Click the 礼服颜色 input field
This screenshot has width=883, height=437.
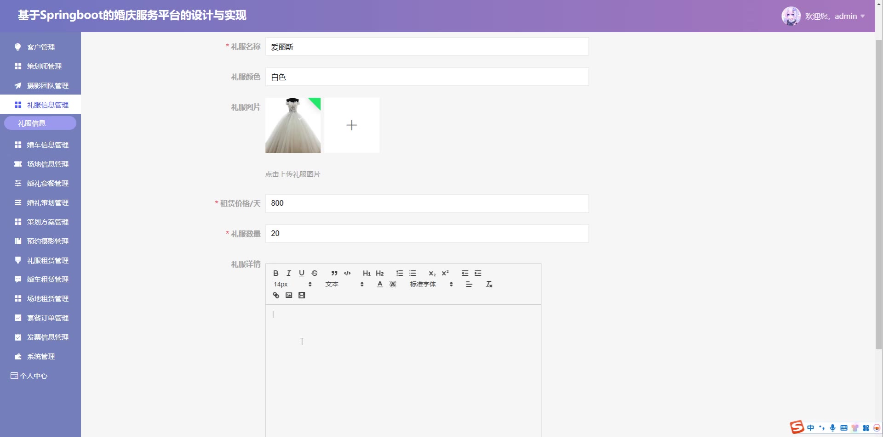tap(427, 77)
